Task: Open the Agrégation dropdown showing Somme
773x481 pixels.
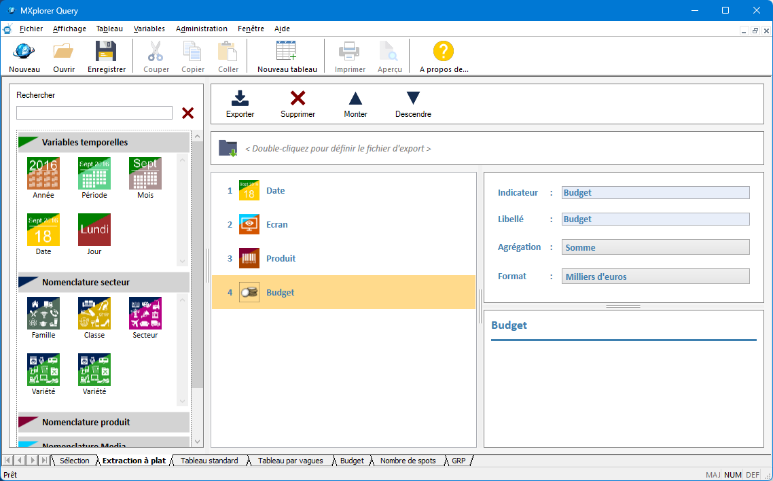Action: [x=655, y=247]
